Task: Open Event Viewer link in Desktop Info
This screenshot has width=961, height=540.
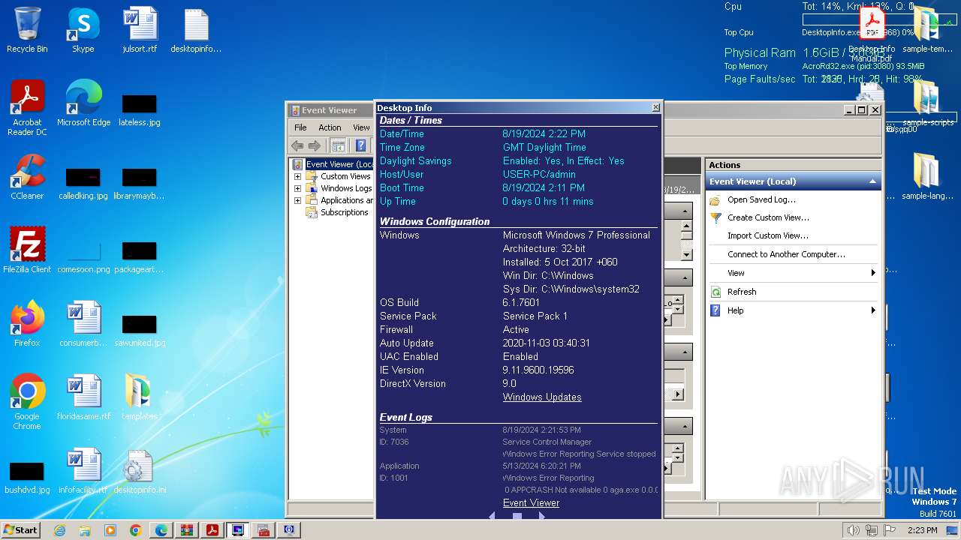Action: [x=531, y=503]
